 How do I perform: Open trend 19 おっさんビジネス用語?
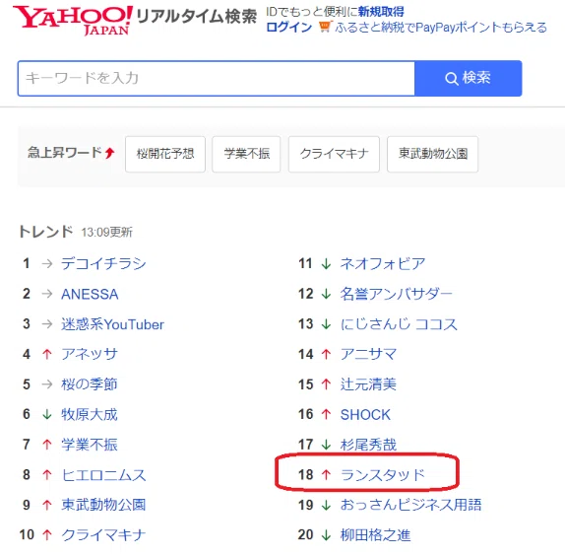410,505
